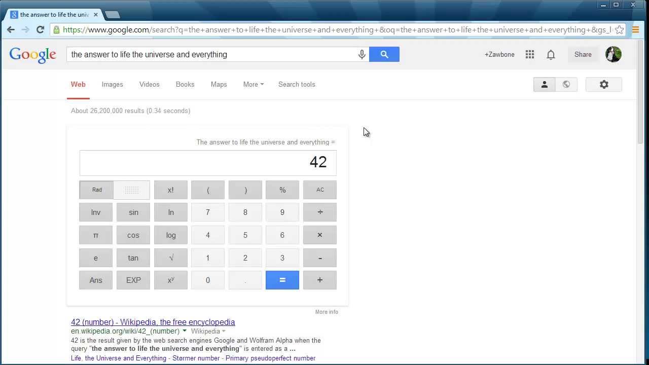649x365 pixels.
Task: Click the blue equals key
Action: 282,280
